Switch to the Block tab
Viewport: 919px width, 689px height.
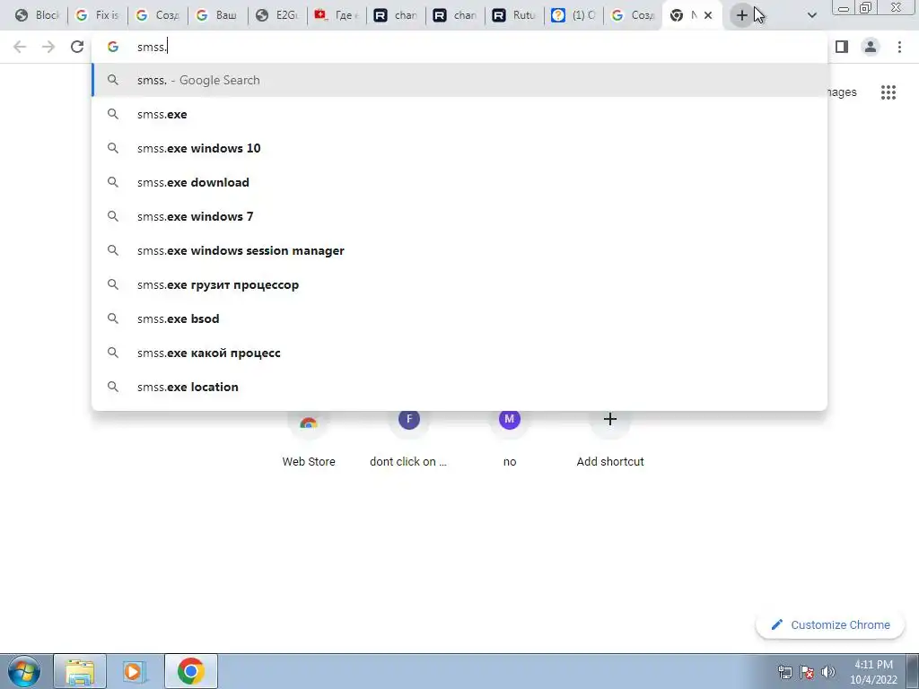click(x=38, y=15)
